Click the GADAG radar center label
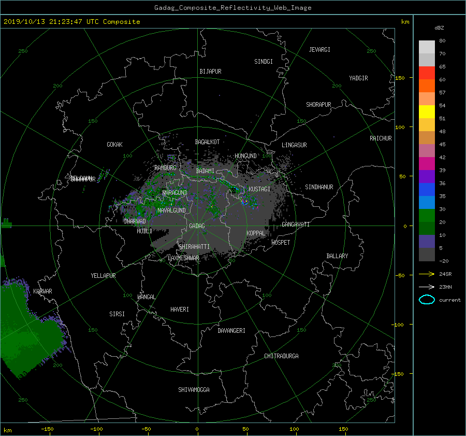 point(197,226)
